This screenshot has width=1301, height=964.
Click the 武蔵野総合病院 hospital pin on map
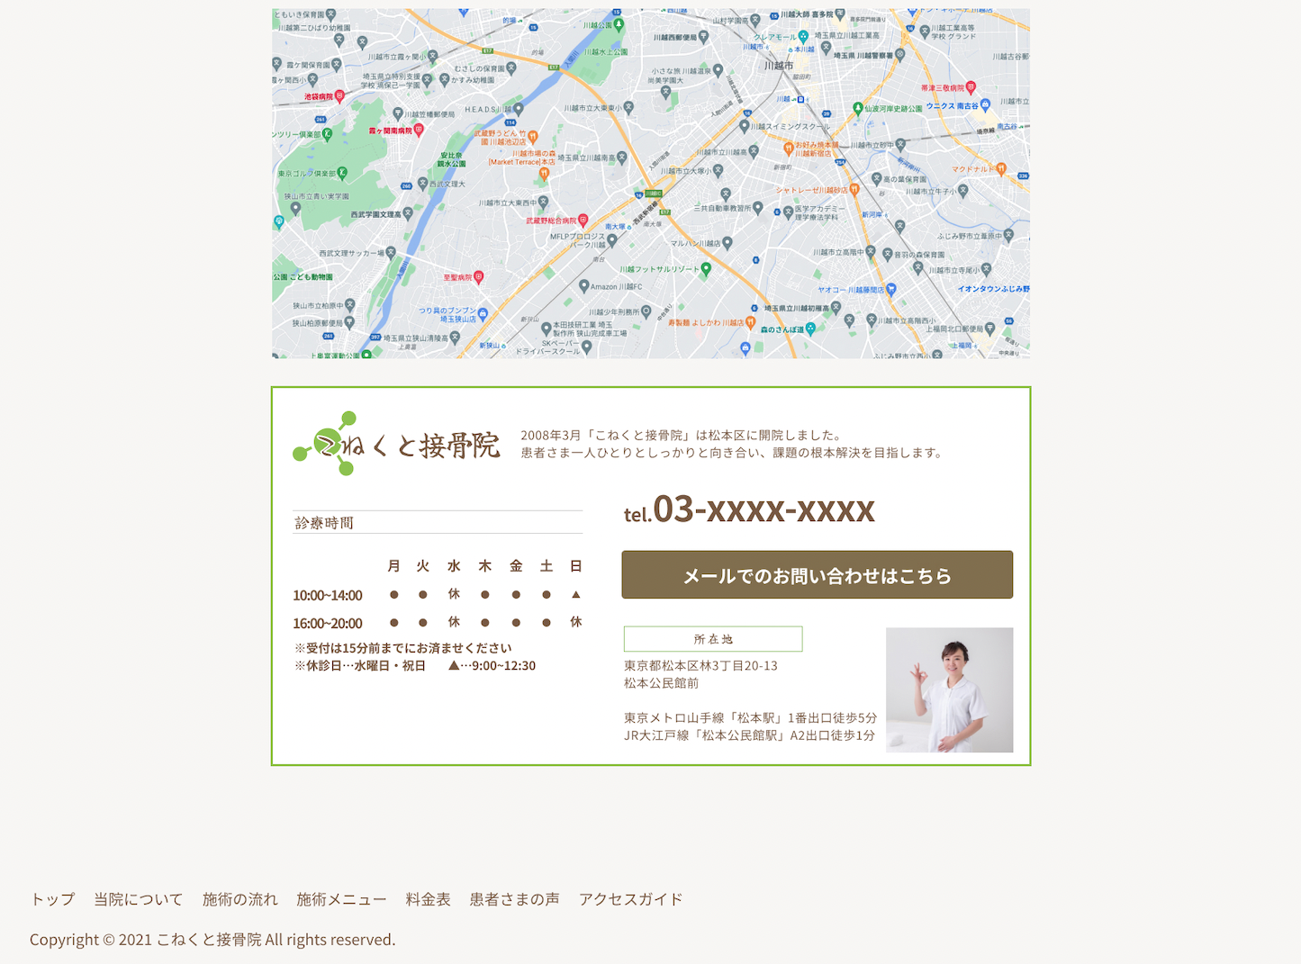coord(583,220)
